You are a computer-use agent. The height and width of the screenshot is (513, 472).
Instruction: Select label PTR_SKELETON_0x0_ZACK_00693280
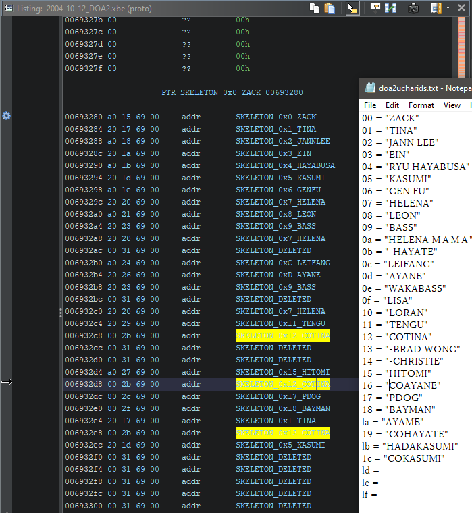point(232,92)
